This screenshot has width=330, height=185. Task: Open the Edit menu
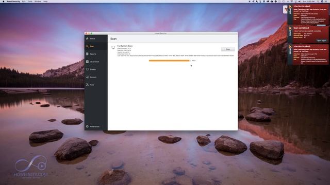[x=24, y=1]
